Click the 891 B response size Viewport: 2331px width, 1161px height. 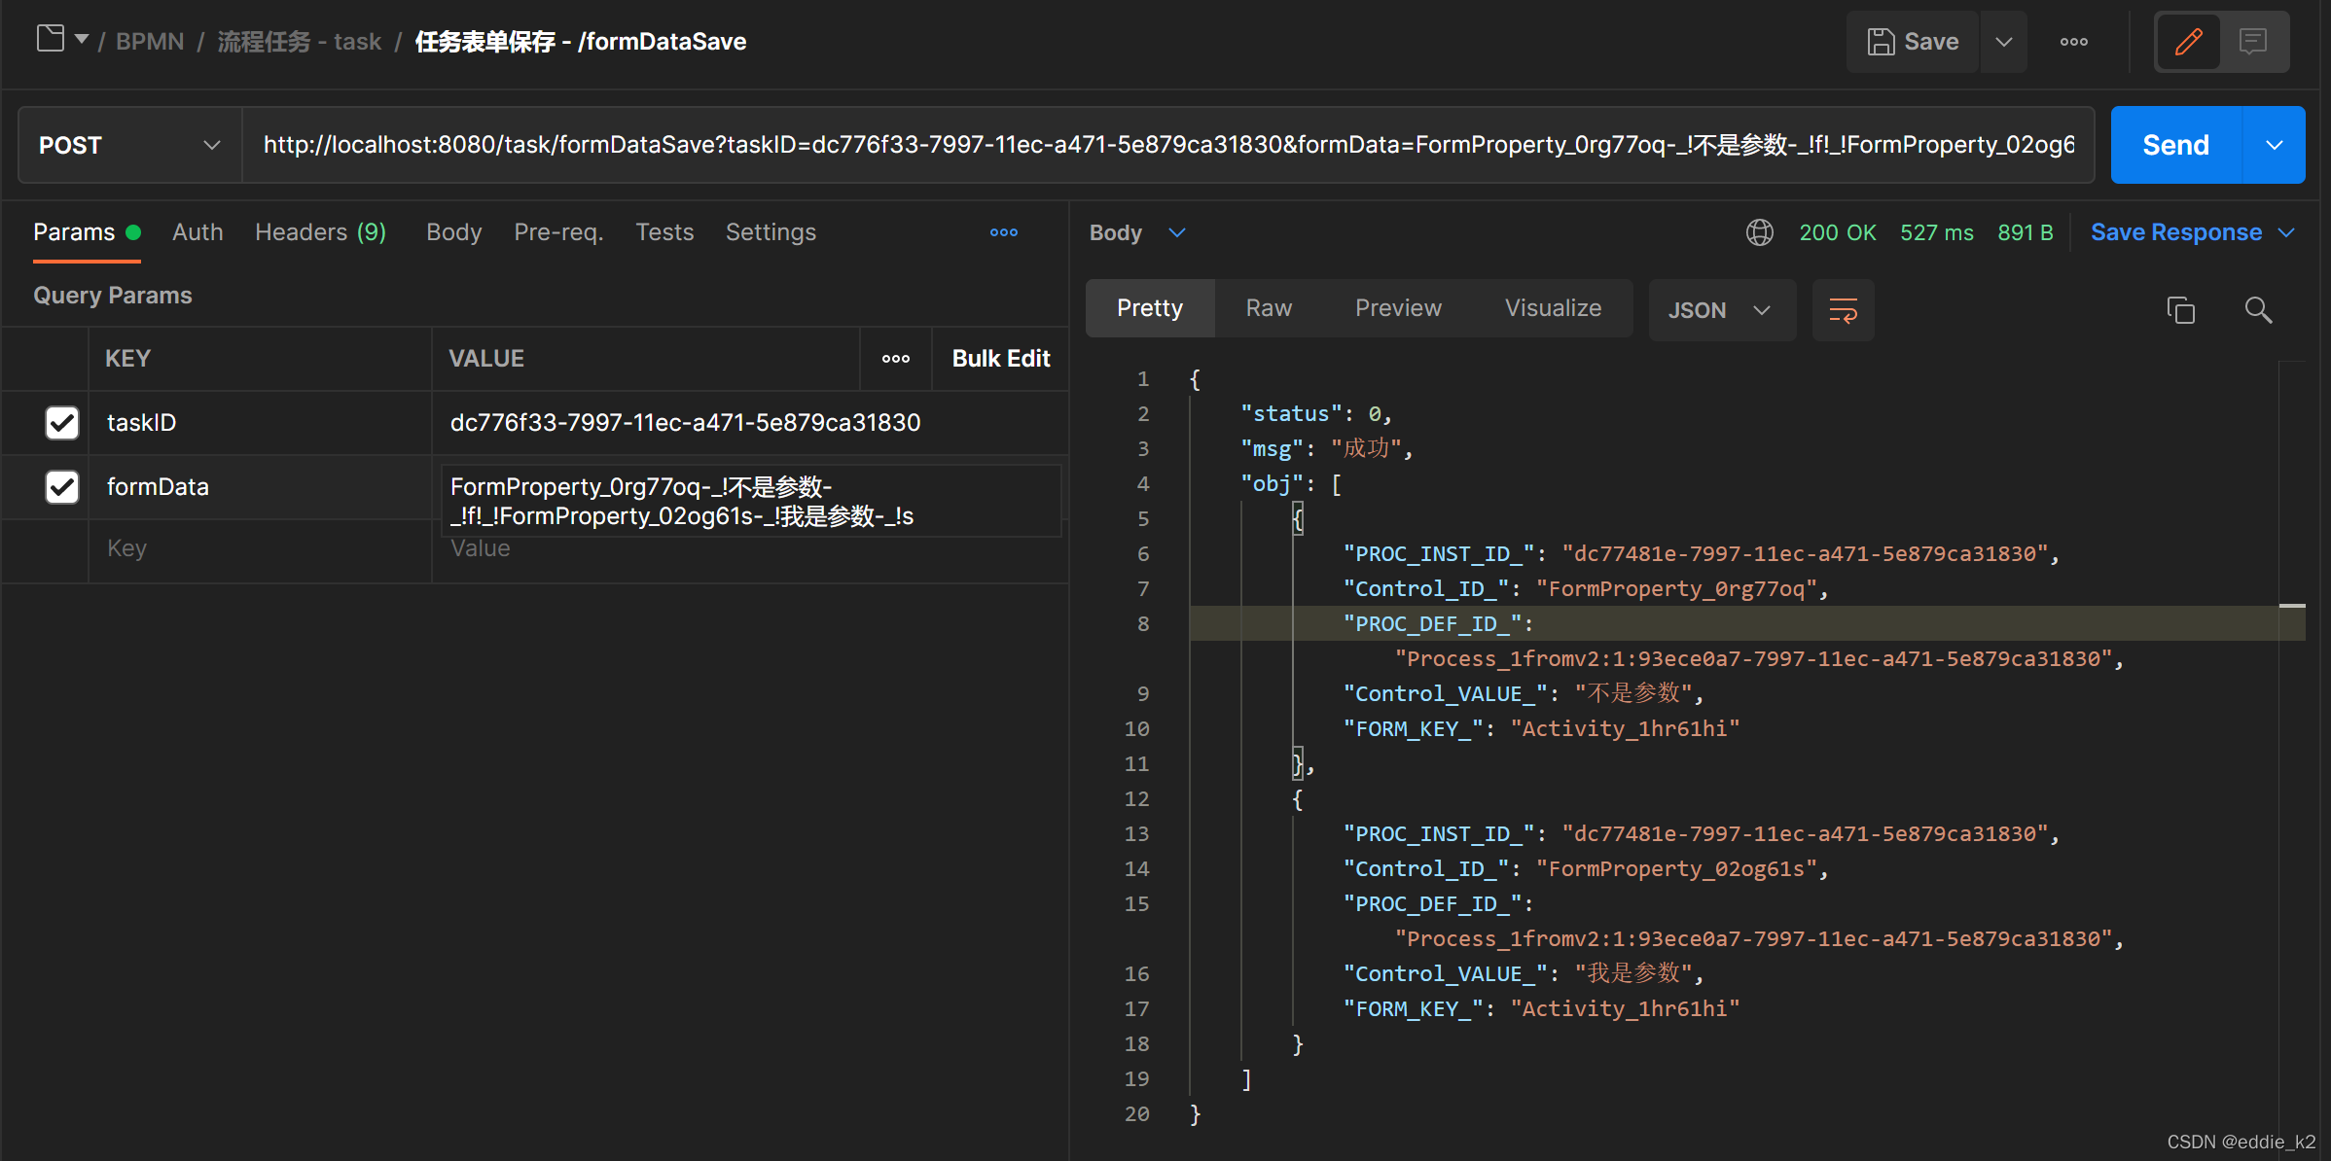(x=2026, y=232)
